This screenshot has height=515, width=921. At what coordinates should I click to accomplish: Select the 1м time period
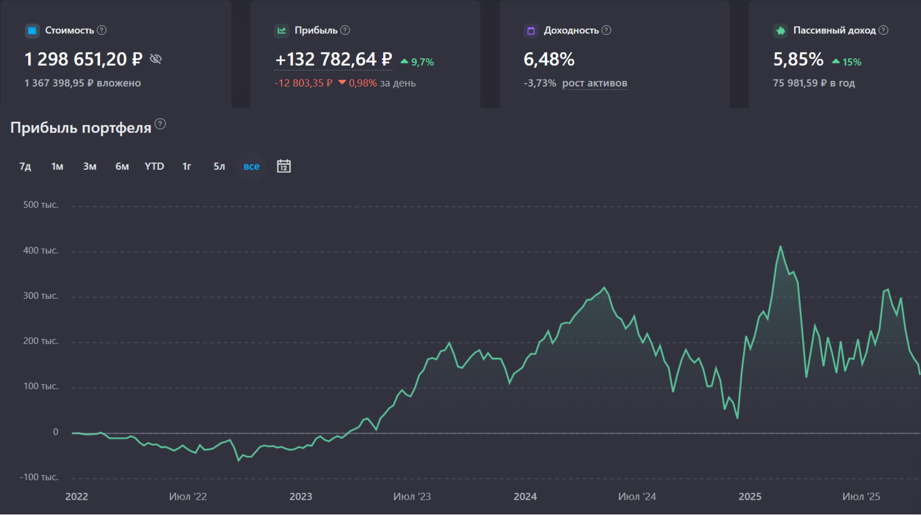click(x=57, y=167)
